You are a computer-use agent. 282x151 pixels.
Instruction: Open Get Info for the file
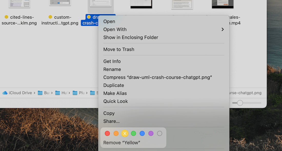coord(112,62)
